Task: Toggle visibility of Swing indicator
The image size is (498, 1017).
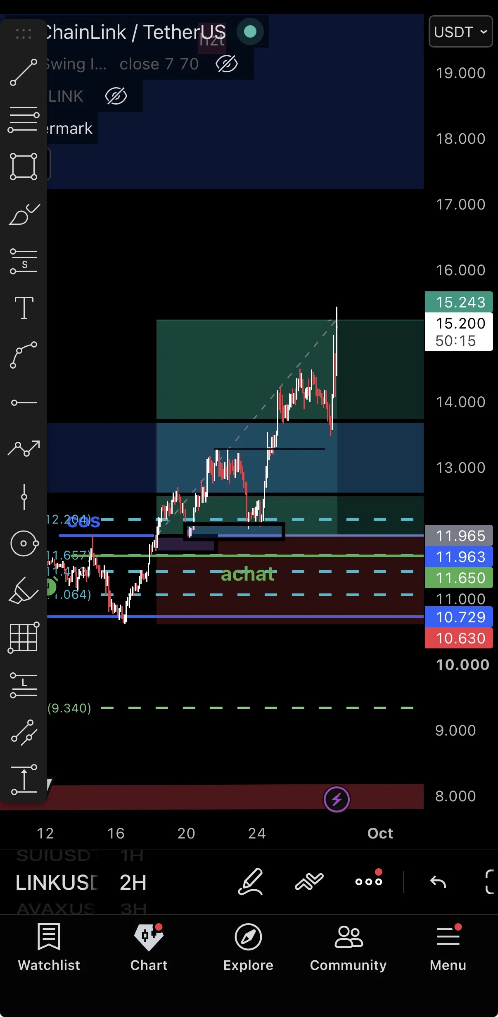Action: coord(227,64)
